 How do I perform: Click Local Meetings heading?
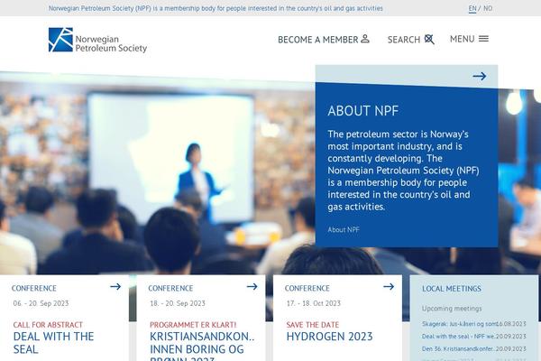pos(452,289)
